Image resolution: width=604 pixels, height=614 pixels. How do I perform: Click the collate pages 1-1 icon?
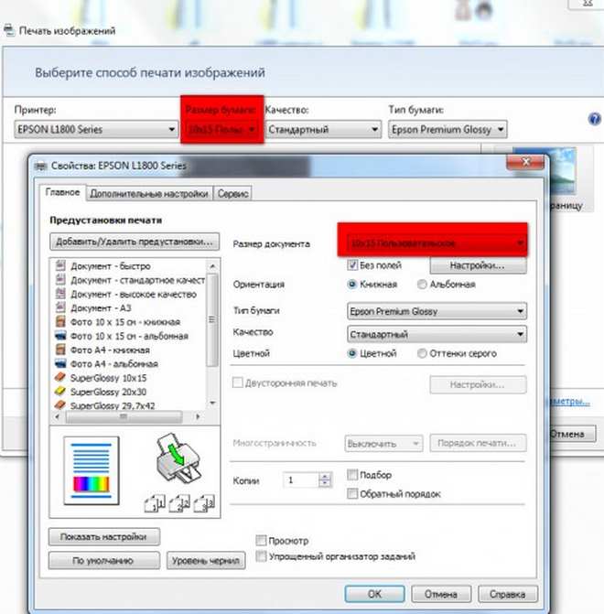click(155, 503)
